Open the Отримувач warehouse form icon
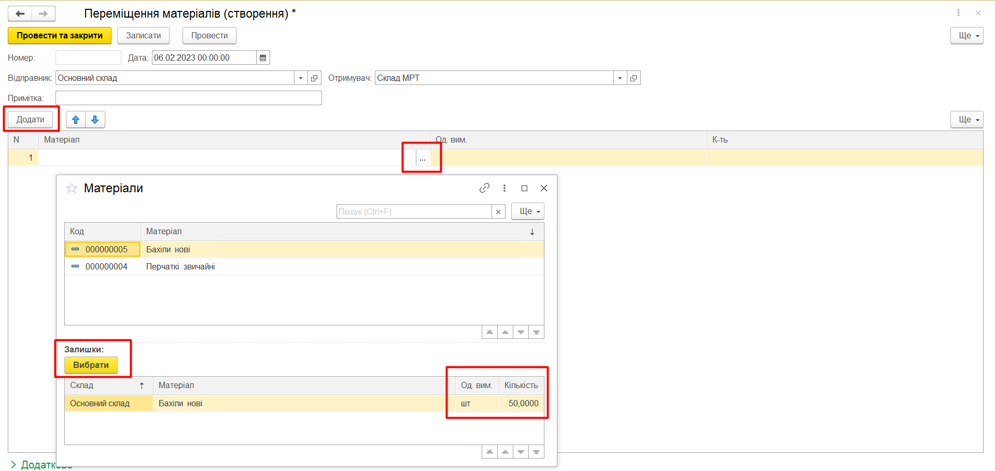Viewport: 995px width, 471px height. [634, 78]
